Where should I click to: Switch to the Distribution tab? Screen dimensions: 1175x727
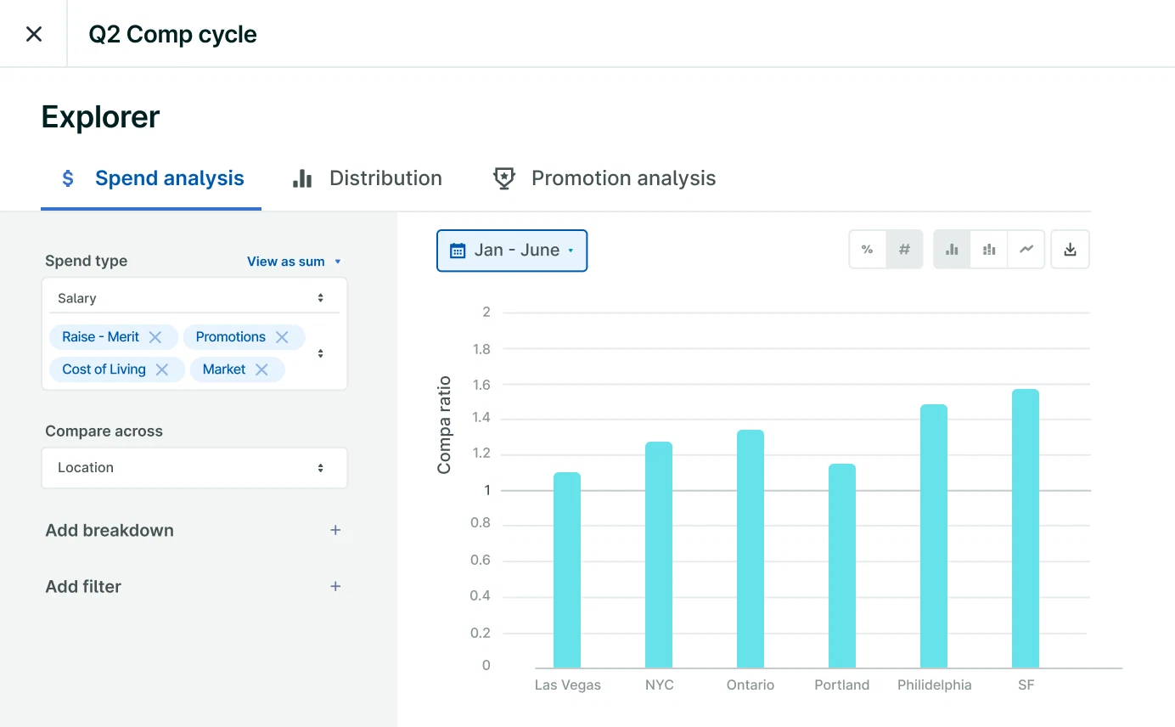pyautogui.click(x=368, y=178)
